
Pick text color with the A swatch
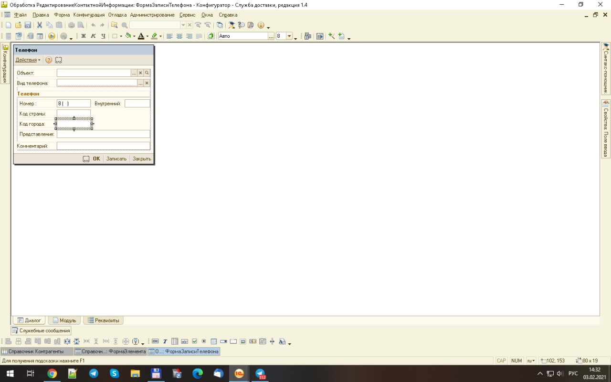pos(141,36)
